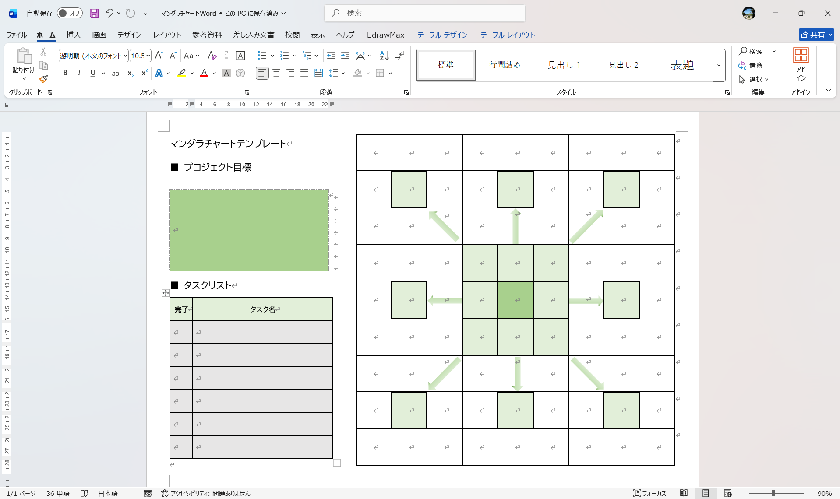
Task: Show or hide paragraph marks
Action: pos(400,56)
